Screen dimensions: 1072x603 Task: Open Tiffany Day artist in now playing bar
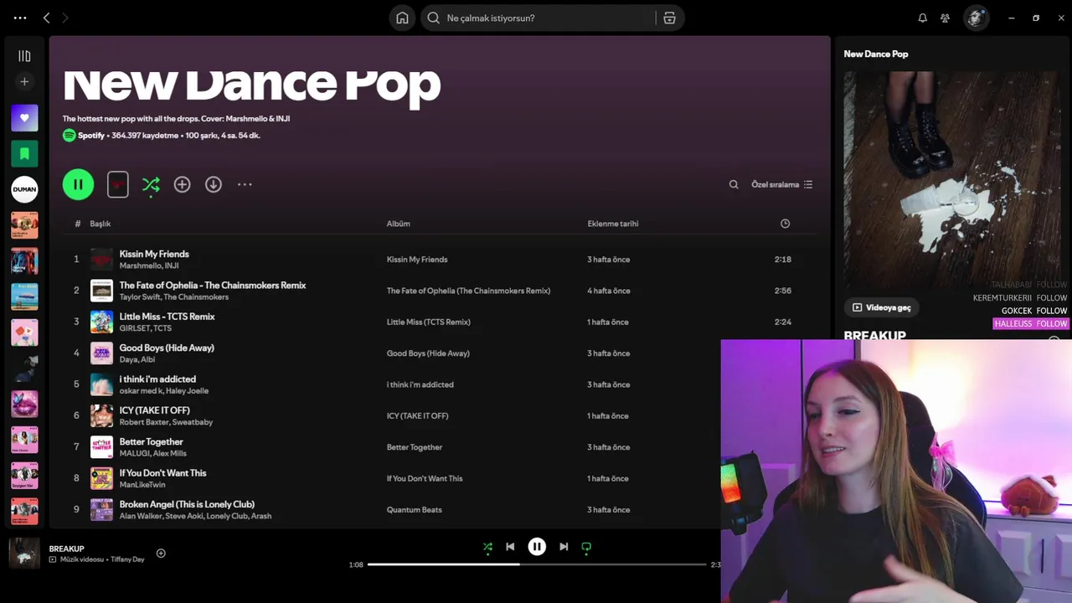[127, 559]
